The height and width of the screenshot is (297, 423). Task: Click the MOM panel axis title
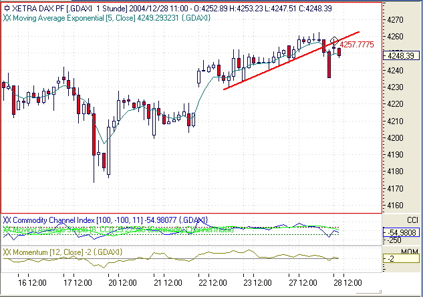point(410,252)
